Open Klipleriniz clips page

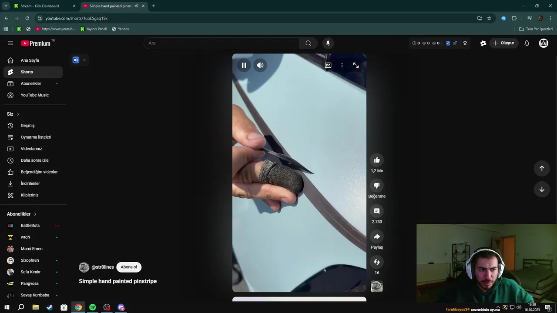tap(33, 195)
